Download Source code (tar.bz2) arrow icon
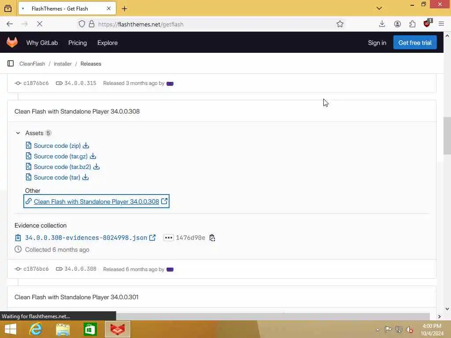 click(x=96, y=167)
